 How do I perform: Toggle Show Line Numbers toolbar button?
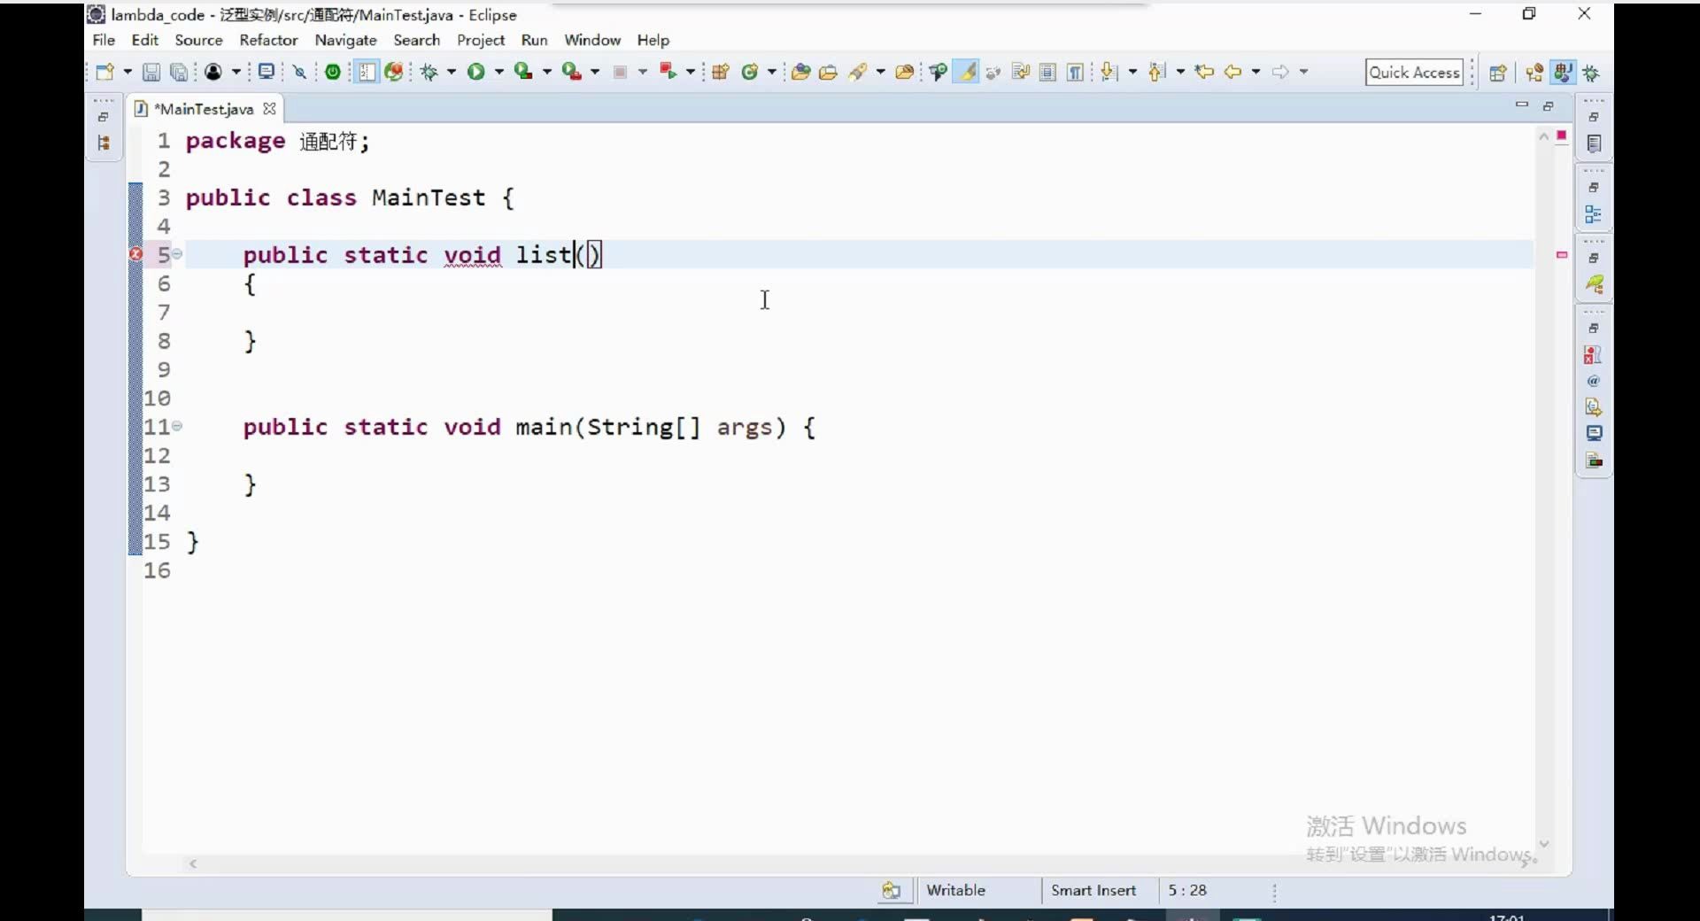point(367,72)
